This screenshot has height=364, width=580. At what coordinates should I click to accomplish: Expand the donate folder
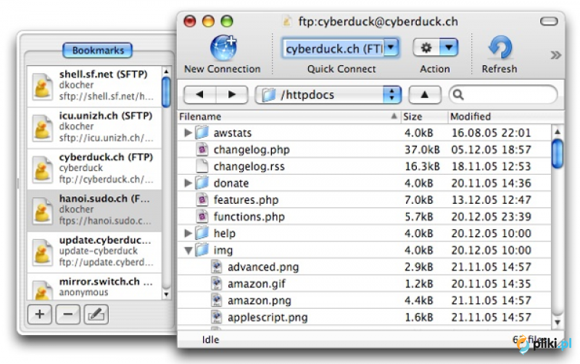pos(188,183)
